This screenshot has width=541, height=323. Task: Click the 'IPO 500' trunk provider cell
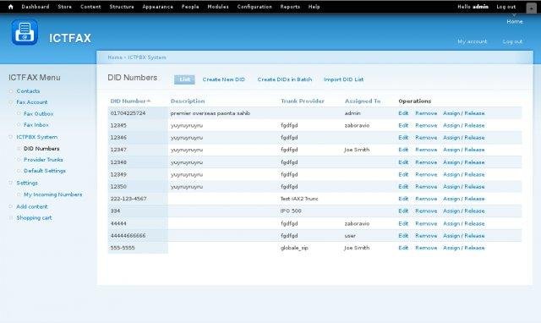coord(291,211)
